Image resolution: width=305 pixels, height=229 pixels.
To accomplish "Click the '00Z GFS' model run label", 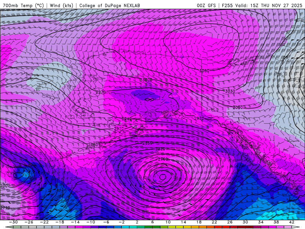I will (x=206, y=5).
